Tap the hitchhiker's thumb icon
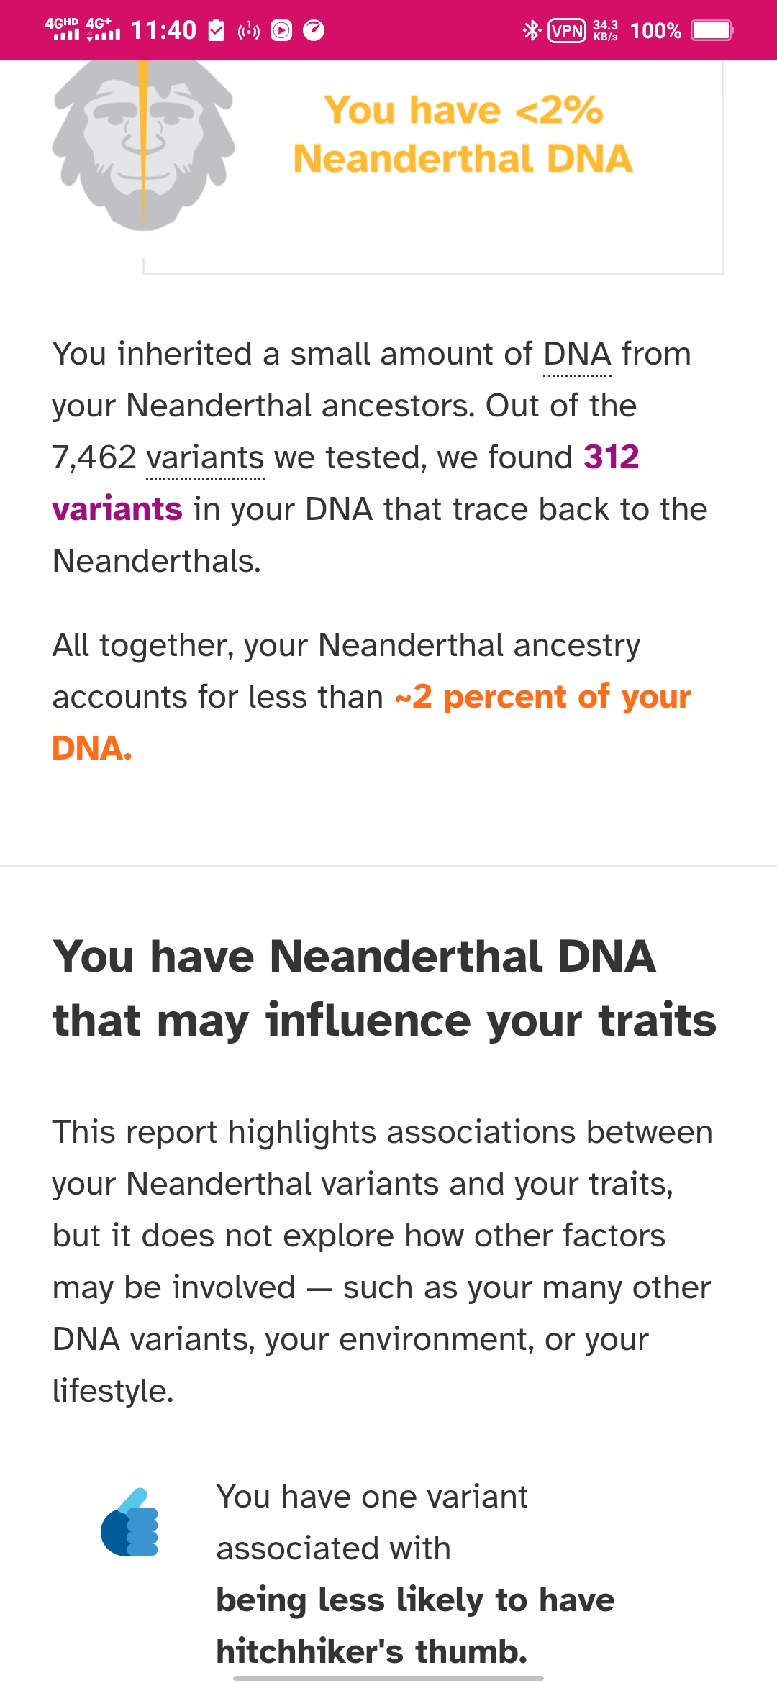 click(129, 1523)
